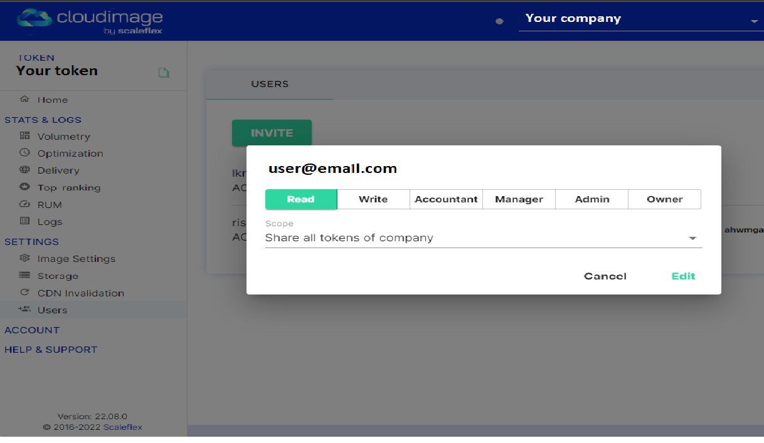Switch role to Manager
Viewport: 764px width, 443px height.
coord(519,199)
